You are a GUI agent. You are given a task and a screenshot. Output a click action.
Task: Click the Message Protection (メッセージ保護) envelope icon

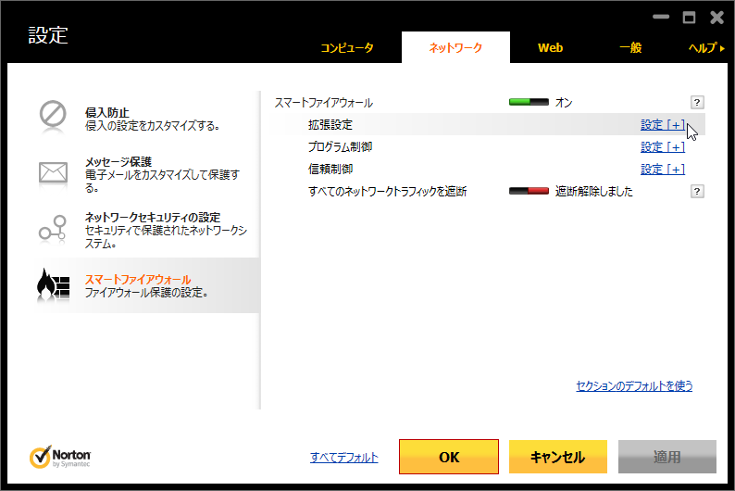coord(53,171)
